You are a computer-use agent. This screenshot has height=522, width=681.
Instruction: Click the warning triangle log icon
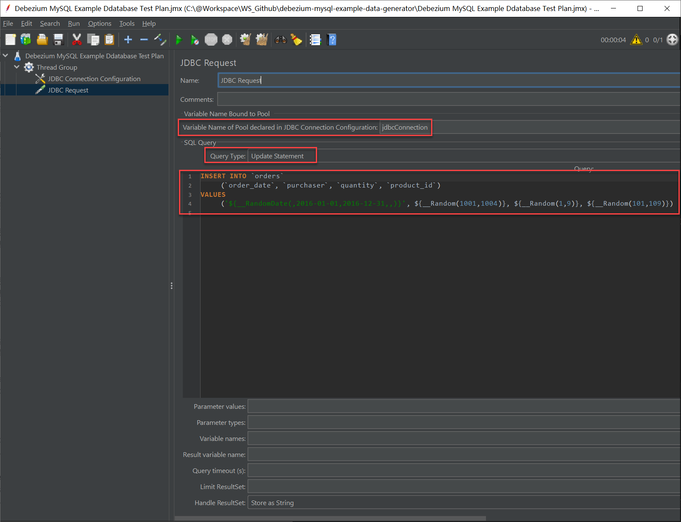[636, 40]
